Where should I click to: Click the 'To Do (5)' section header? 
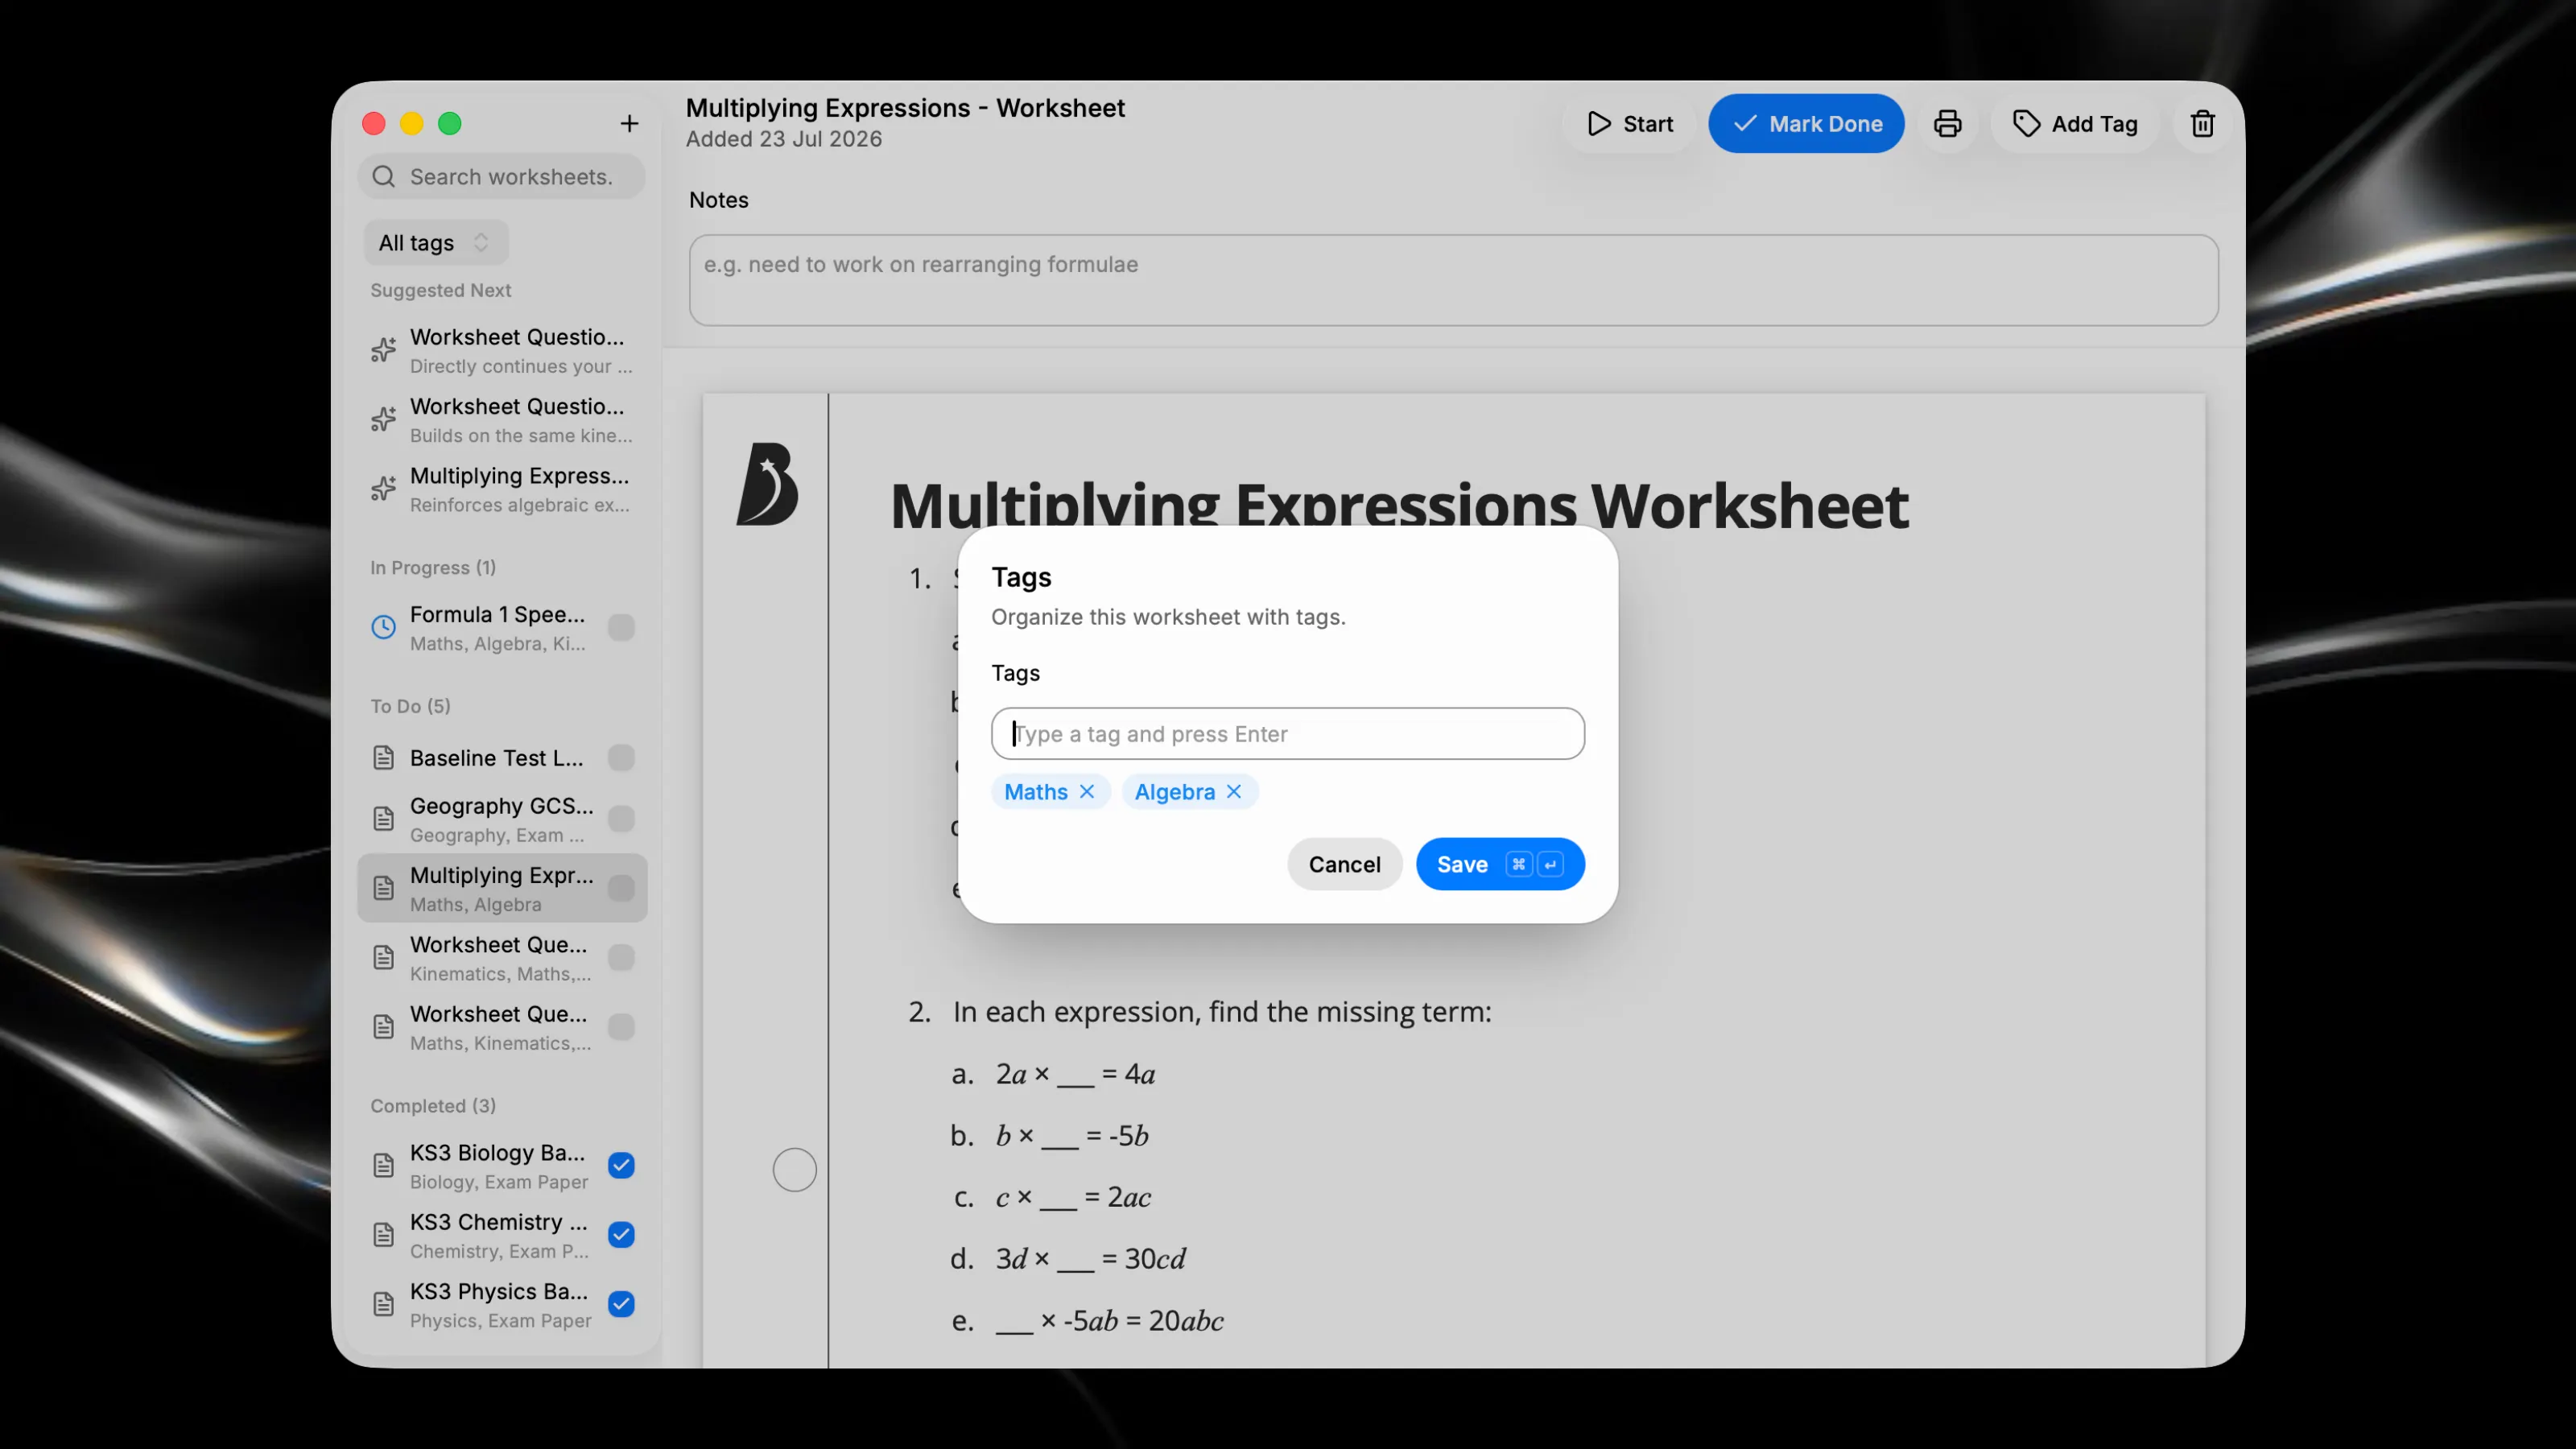[410, 706]
